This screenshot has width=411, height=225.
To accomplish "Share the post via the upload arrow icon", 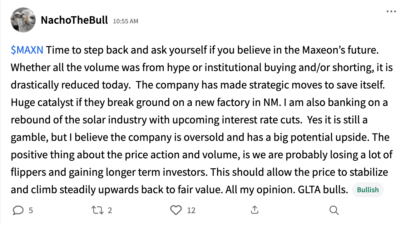I will click(255, 210).
